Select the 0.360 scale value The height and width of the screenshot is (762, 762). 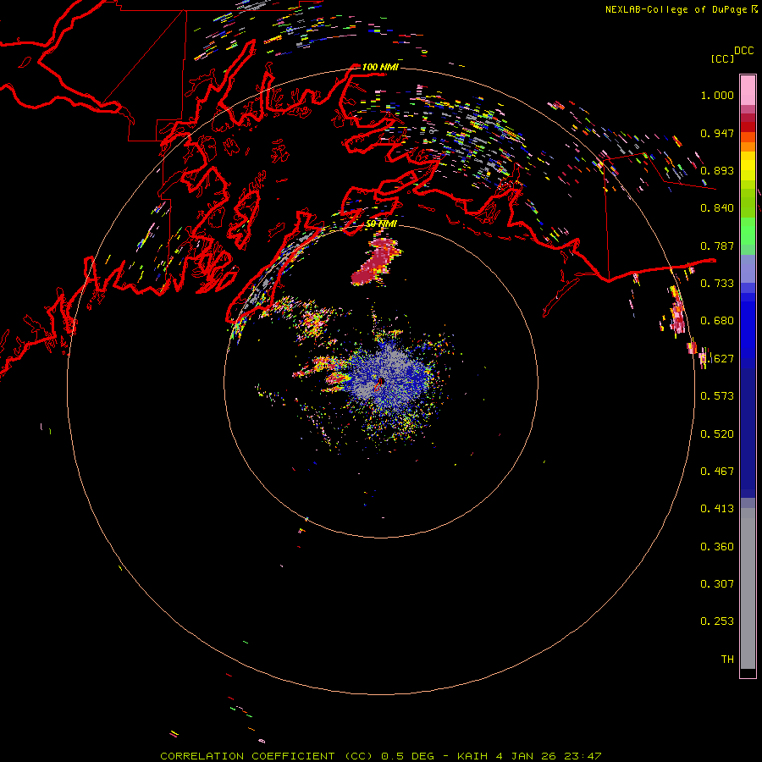click(x=717, y=547)
